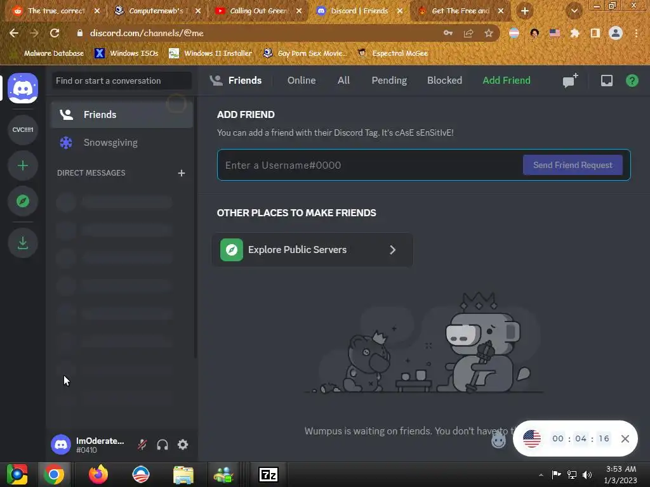Viewport: 650px width, 487px height.
Task: Close the timer overlay widget
Action: click(625, 439)
